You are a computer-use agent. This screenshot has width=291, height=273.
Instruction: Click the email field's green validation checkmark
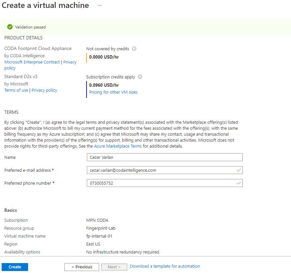pos(239,170)
